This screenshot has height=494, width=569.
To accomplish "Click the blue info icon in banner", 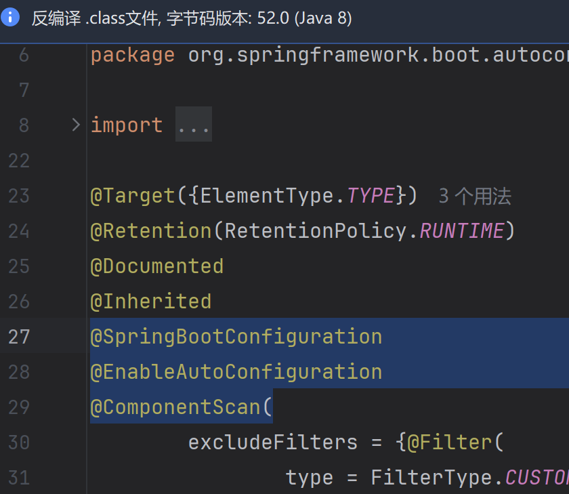I will 11,18.
